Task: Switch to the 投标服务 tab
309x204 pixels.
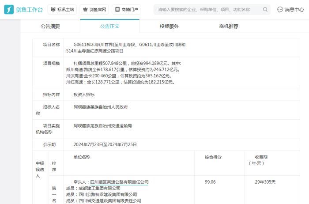Action: (169, 26)
